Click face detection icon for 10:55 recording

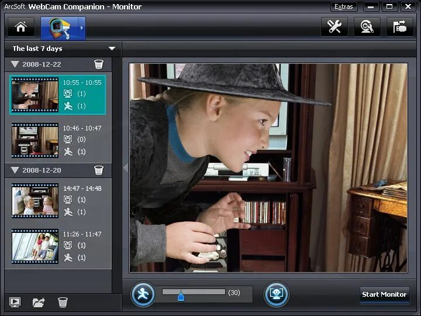tap(68, 94)
